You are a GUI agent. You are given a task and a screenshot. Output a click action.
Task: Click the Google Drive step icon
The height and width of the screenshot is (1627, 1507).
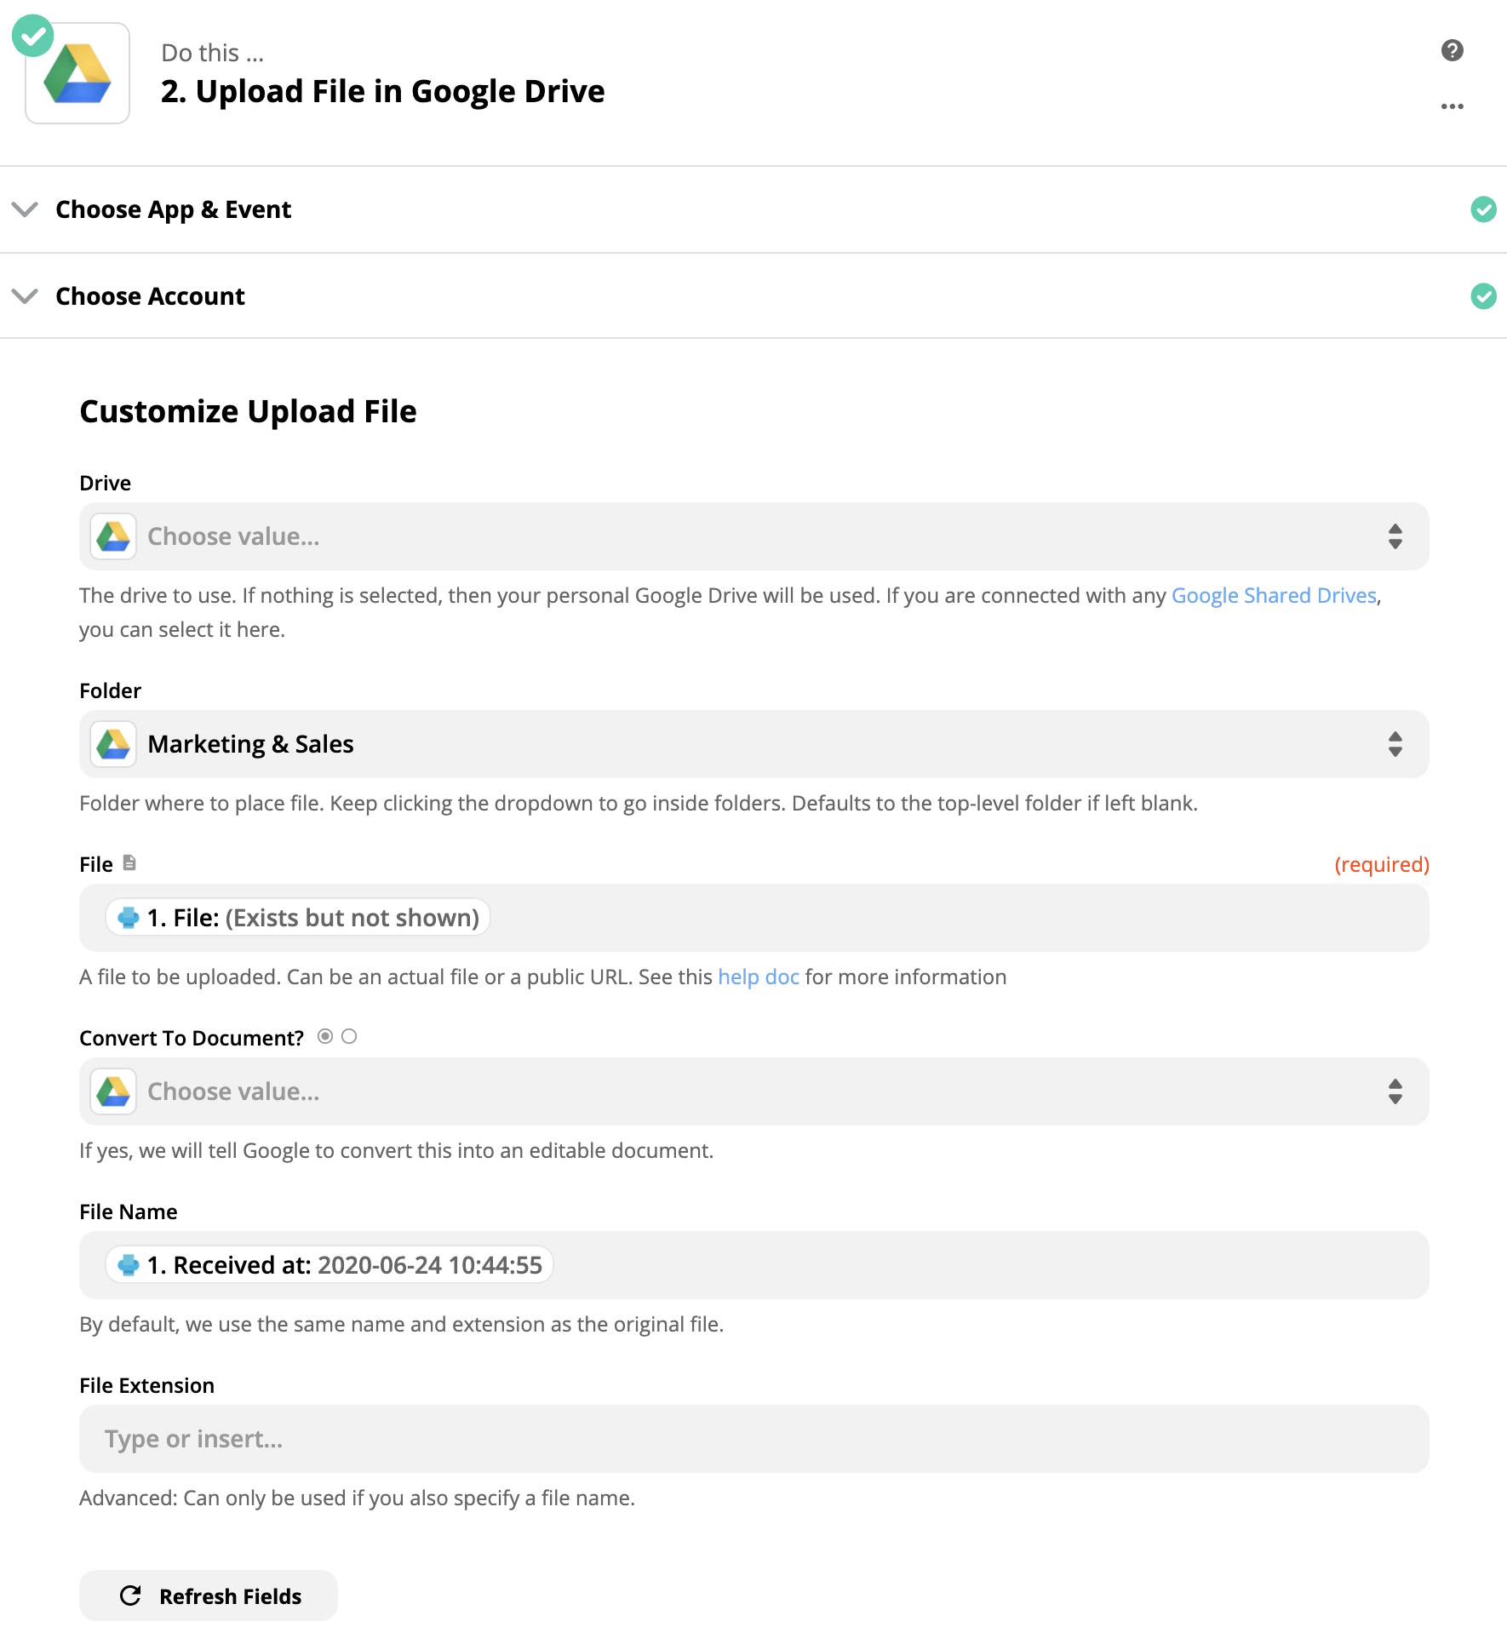tap(77, 74)
